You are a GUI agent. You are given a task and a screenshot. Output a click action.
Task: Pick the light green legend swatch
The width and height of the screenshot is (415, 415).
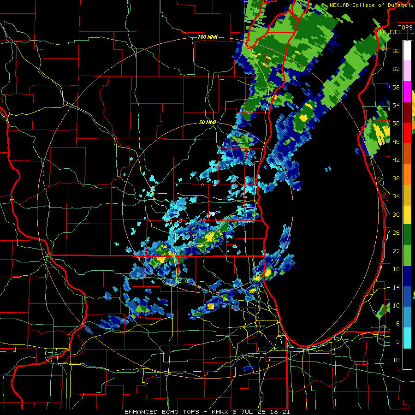(x=407, y=255)
